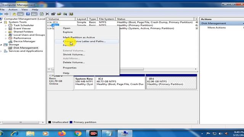Open the Help menu
Image resolution: width=244 pixels, height=137 pixels.
[x=35, y=10]
